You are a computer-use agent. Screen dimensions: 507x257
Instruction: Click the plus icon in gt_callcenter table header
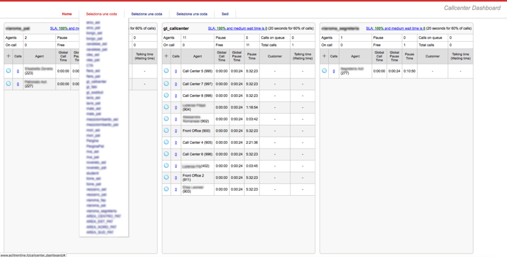(x=166, y=56)
